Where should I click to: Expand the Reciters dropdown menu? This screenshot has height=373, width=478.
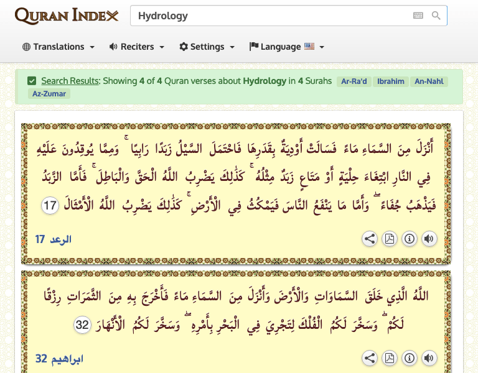pyautogui.click(x=136, y=47)
